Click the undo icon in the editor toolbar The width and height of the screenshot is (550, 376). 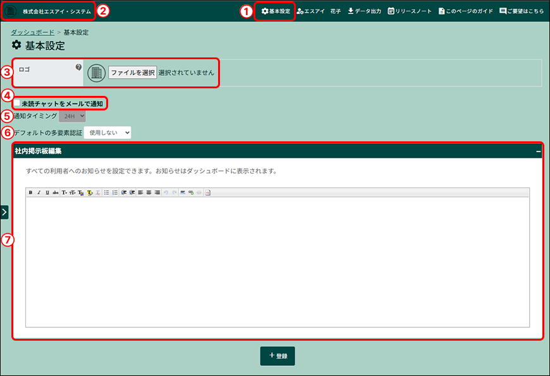[166, 192]
